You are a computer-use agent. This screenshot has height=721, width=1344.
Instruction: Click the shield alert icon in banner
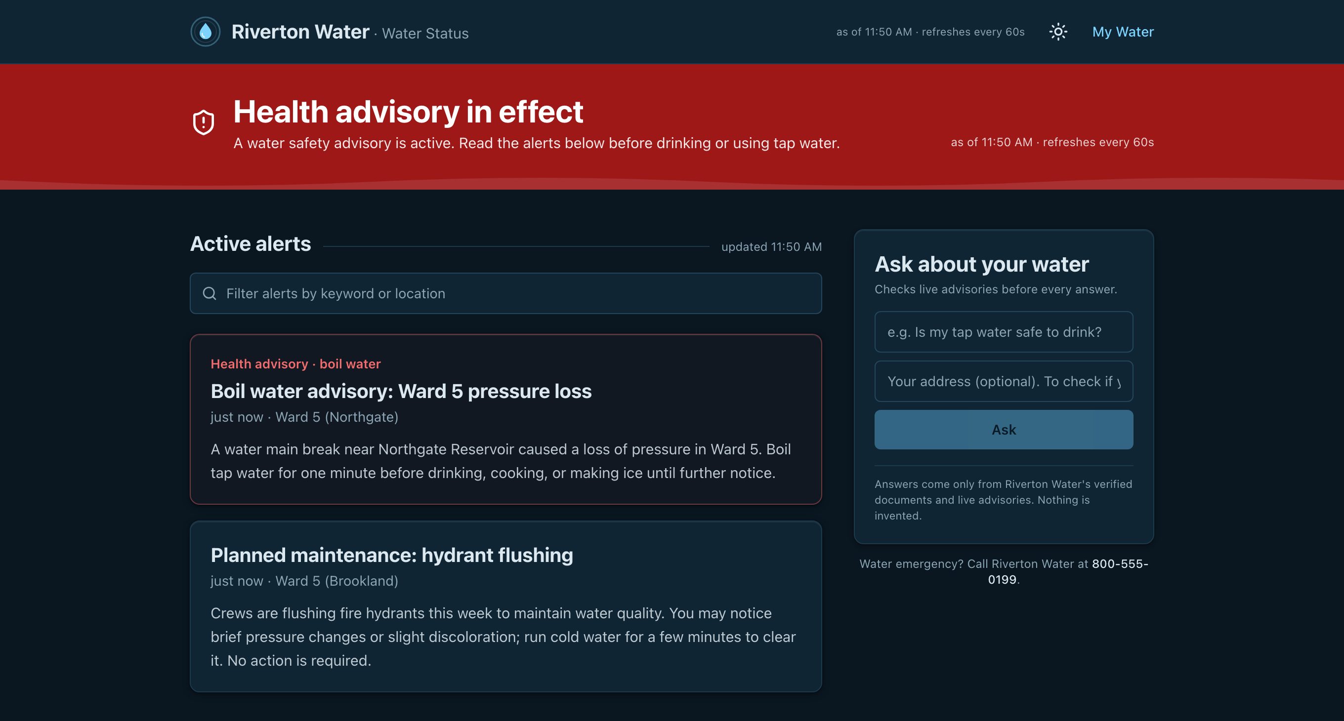click(204, 122)
